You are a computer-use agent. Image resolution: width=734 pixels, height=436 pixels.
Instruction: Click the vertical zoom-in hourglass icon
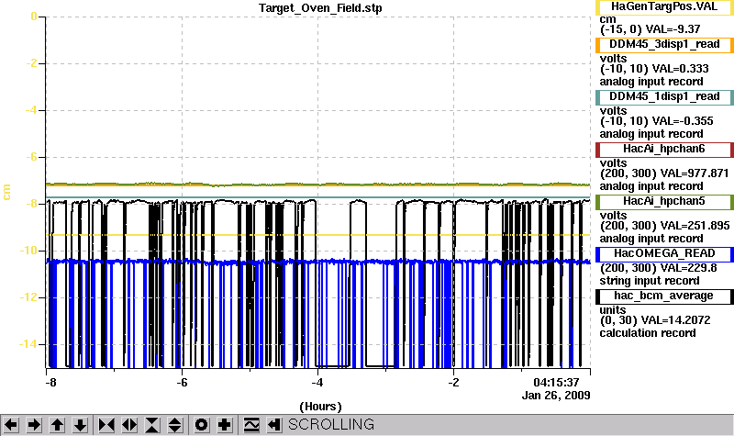point(152,425)
